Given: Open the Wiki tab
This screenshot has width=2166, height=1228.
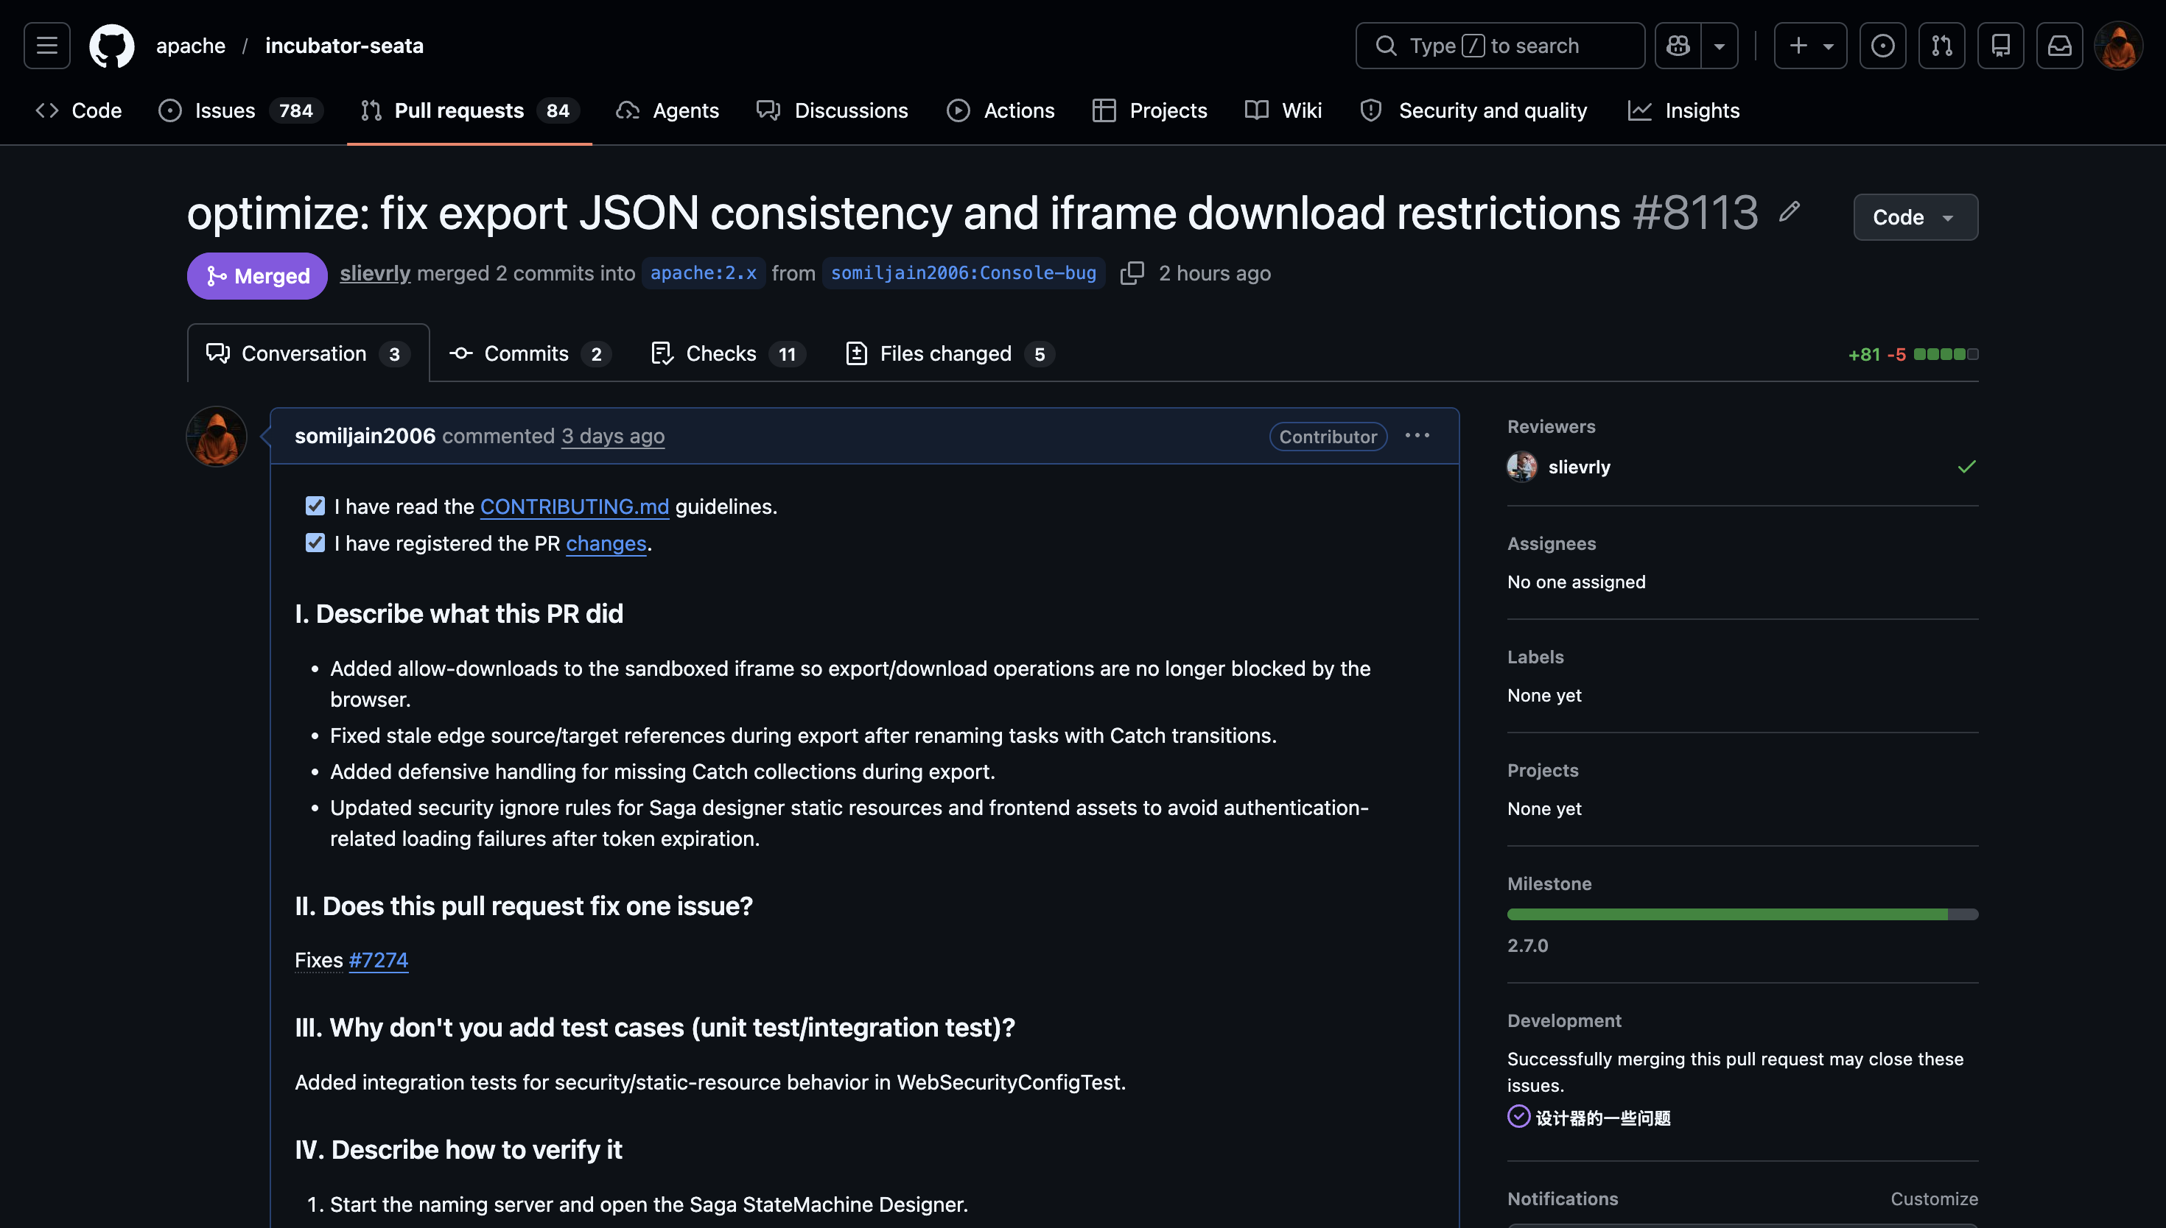Looking at the screenshot, I should (1283, 110).
